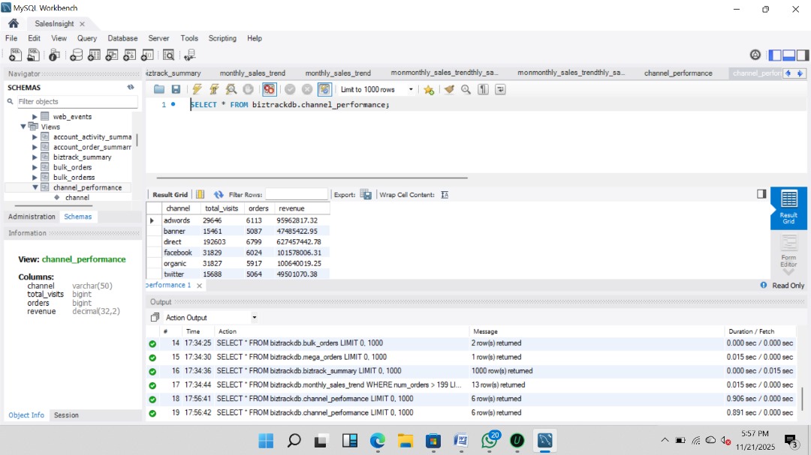Collapse the channel_performance view node
This screenshot has width=811, height=455.
point(35,187)
